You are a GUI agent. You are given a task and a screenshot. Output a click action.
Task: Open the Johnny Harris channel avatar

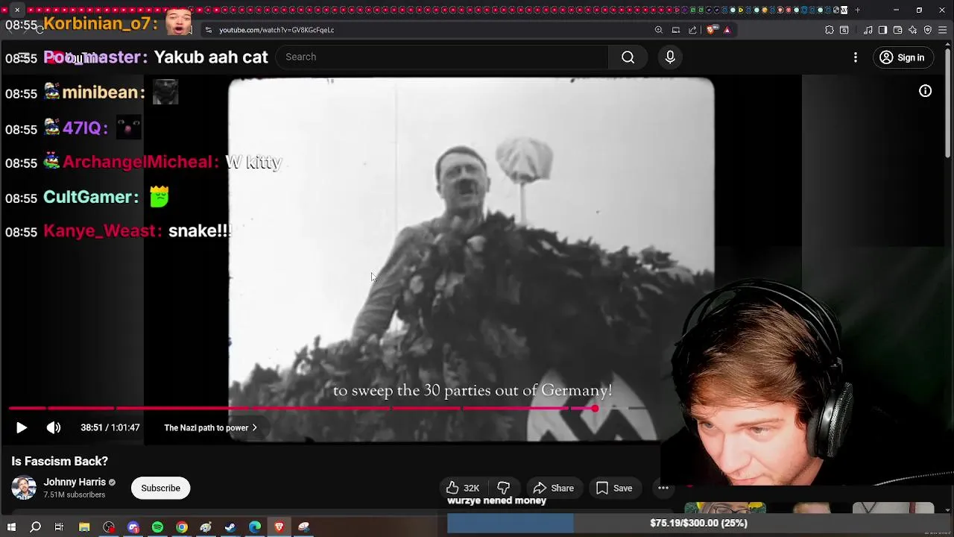(24, 488)
